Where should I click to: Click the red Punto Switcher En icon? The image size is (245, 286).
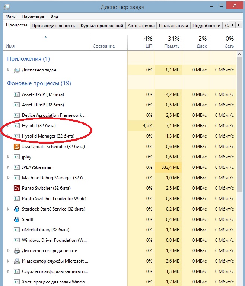(17, 188)
